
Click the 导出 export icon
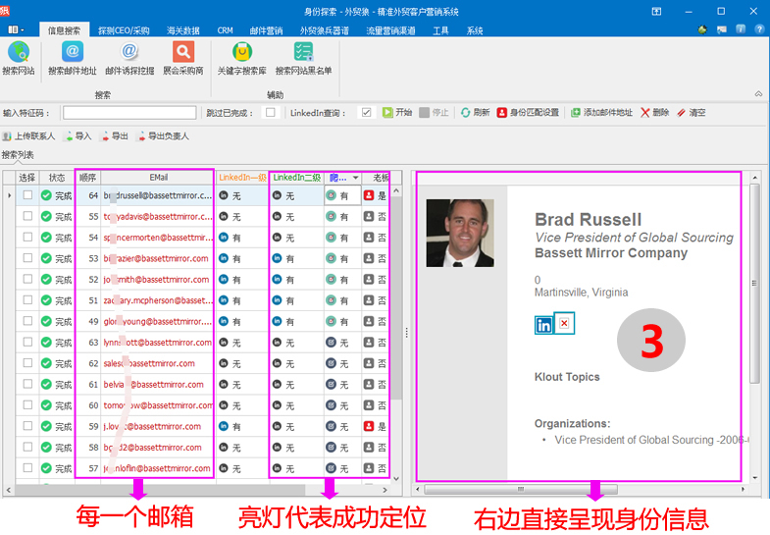click(x=105, y=136)
